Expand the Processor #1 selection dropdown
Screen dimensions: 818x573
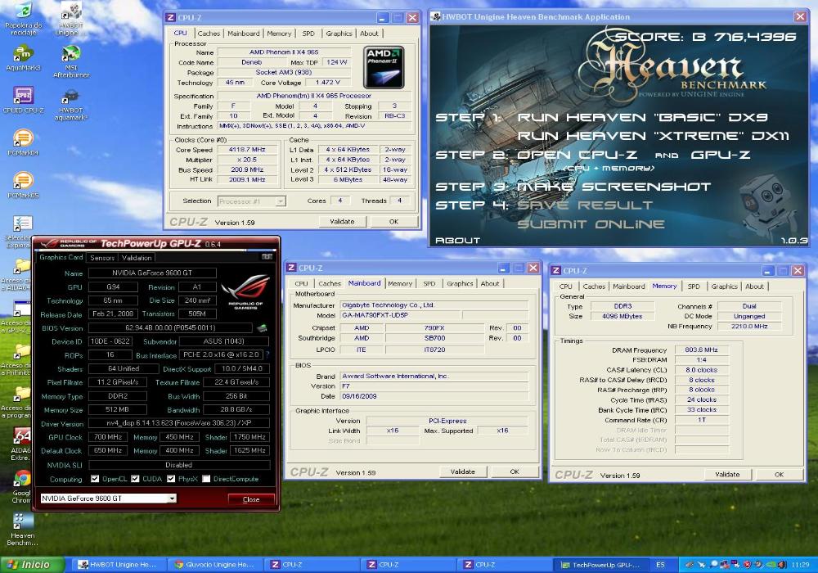[251, 201]
